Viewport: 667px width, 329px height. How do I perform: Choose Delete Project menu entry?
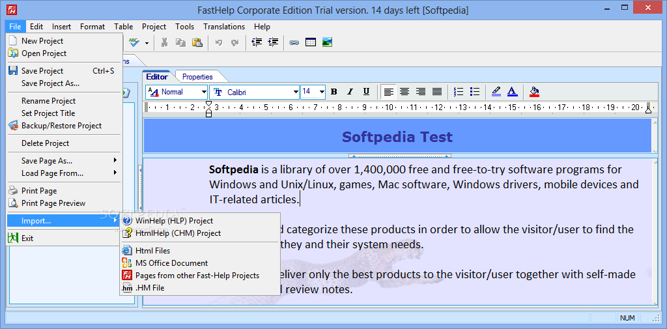(x=64, y=143)
